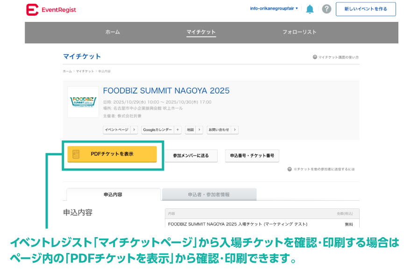
Task: Click 無料 price cell
Action: click(x=349, y=225)
